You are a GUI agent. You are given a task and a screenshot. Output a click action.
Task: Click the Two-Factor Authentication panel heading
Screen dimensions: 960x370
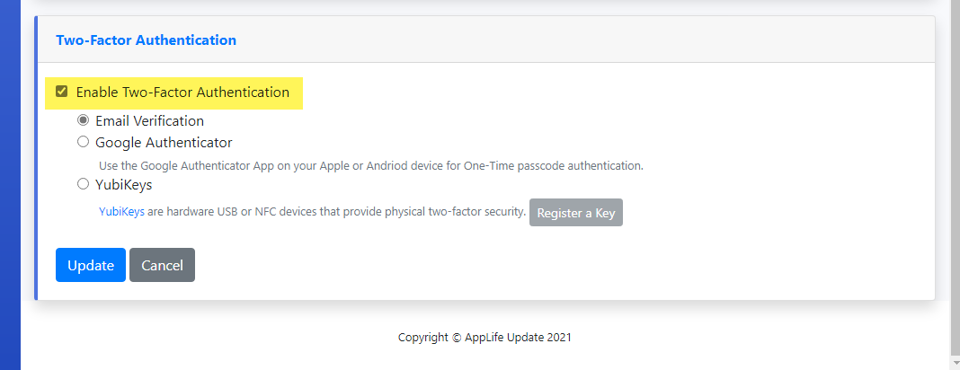click(147, 40)
